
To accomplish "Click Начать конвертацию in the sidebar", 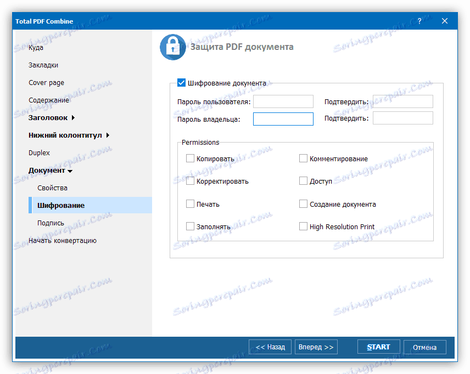I will (62, 240).
